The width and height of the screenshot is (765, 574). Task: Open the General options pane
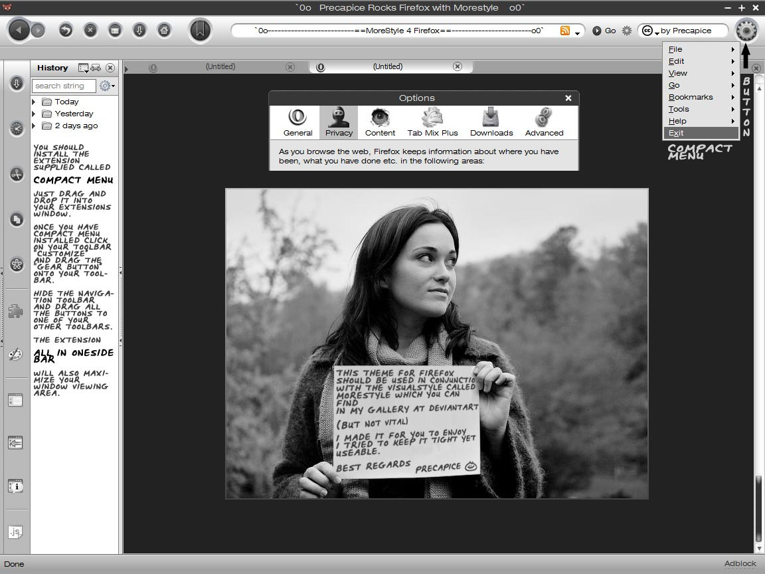pyautogui.click(x=297, y=122)
